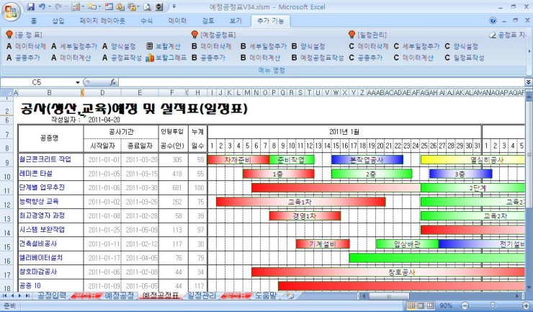Open the 삽입 ribbon tab
The height and width of the screenshot is (312, 533).
click(x=58, y=21)
